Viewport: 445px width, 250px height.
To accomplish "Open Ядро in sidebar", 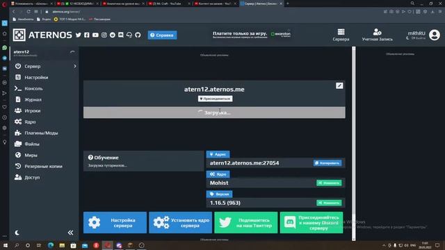I will (x=30, y=122).
